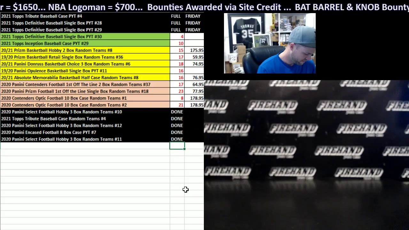Click the scrolling bounty ticker text
Image resolution: width=409 pixels, height=230 pixels.
tap(204, 7)
